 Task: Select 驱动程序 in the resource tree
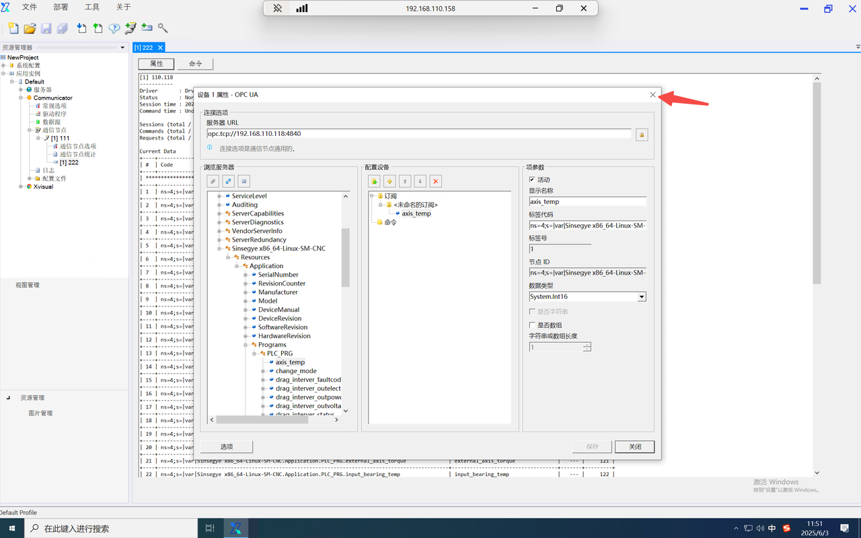54,114
